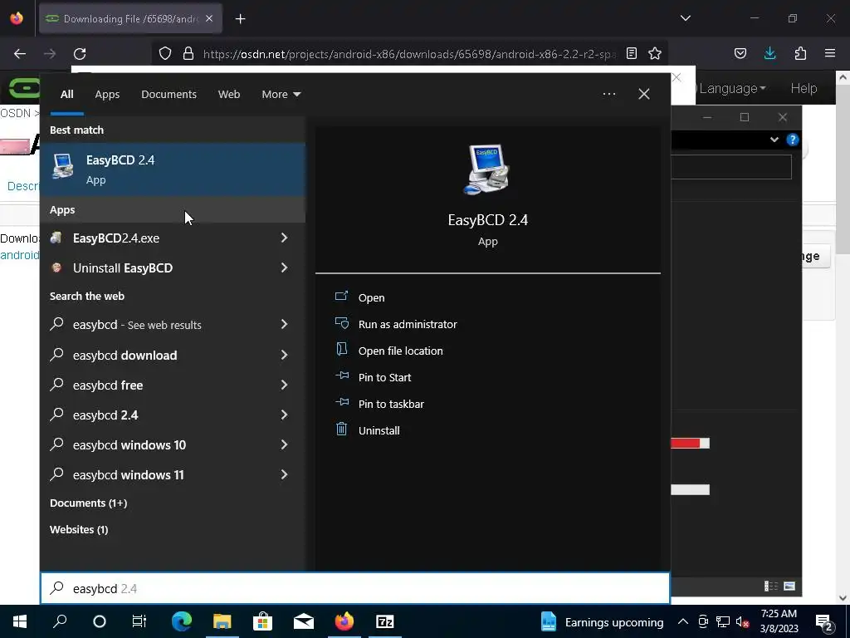850x638 pixels.
Task: Expand easybcd web results chevron
Action: pyautogui.click(x=284, y=324)
